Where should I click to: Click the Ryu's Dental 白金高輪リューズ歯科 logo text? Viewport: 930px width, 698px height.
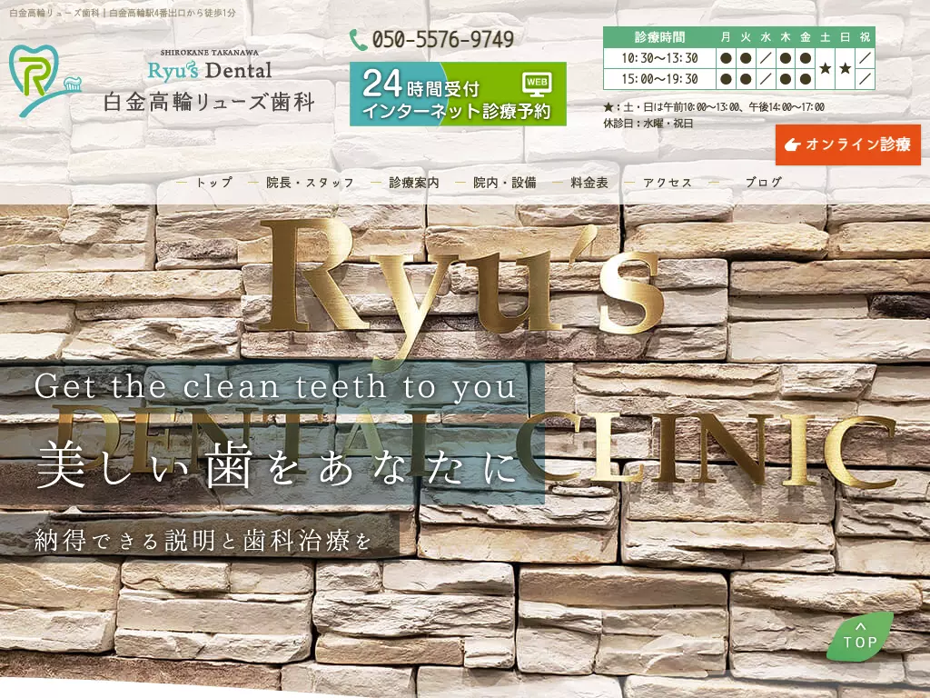[x=209, y=81]
